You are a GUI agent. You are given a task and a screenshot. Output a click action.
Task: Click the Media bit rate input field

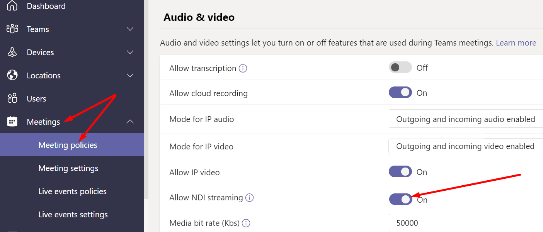coord(466,223)
